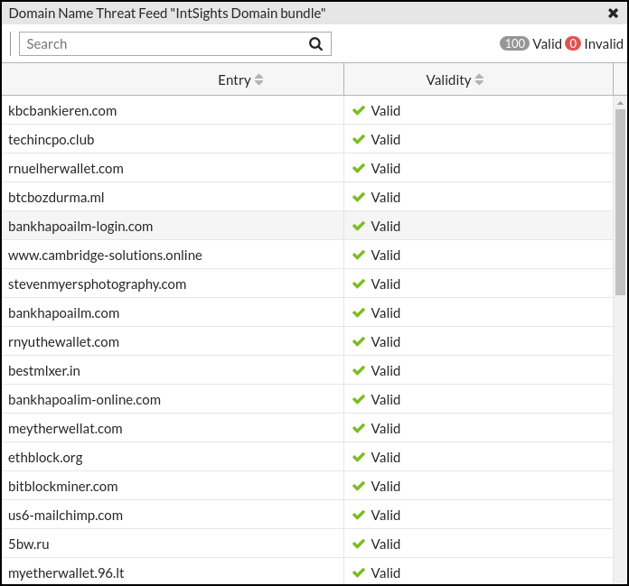The image size is (629, 586).
Task: Select www.cambridge-solutions.online entry
Action: tap(105, 256)
